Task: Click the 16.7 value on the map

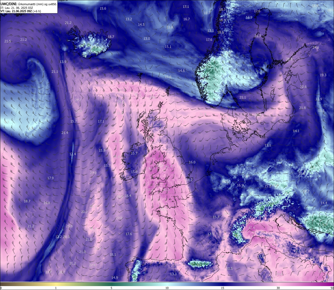Action: point(187,19)
